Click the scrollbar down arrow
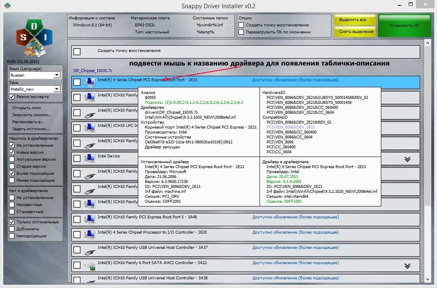Image resolution: width=437 pixels, height=288 pixels. tap(428, 279)
